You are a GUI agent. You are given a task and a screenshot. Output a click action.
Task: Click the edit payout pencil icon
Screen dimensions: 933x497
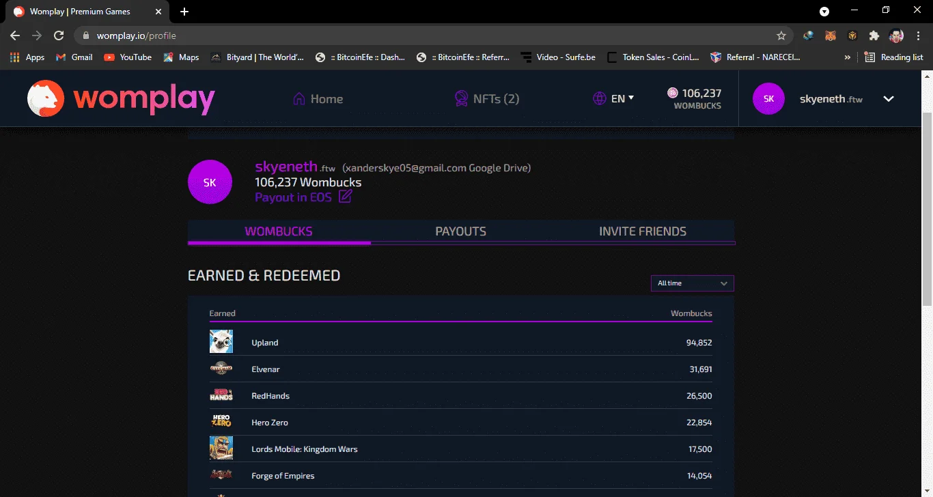click(x=346, y=197)
